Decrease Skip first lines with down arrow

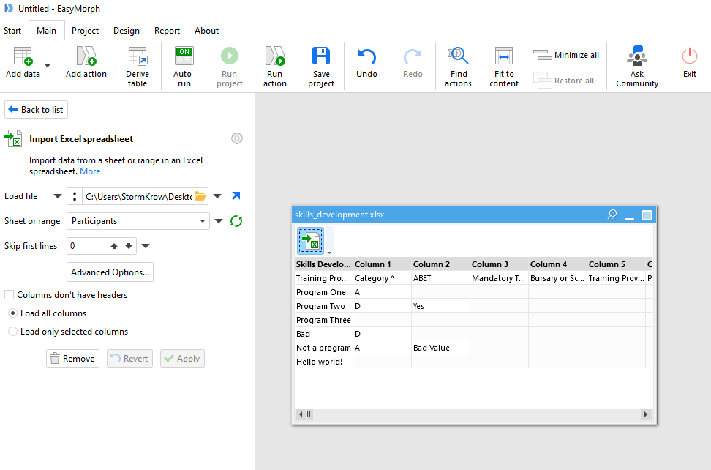(x=129, y=246)
